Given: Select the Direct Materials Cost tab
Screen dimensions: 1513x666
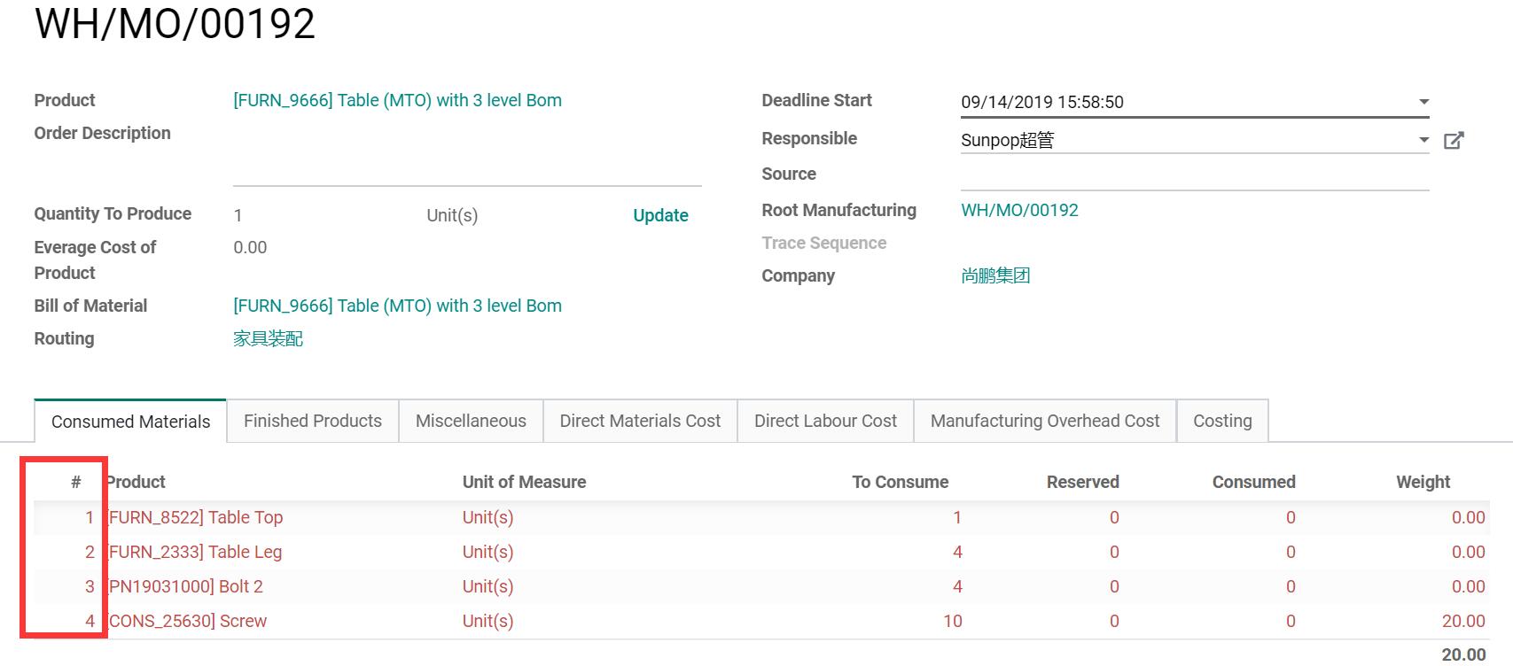Looking at the screenshot, I should point(640,421).
